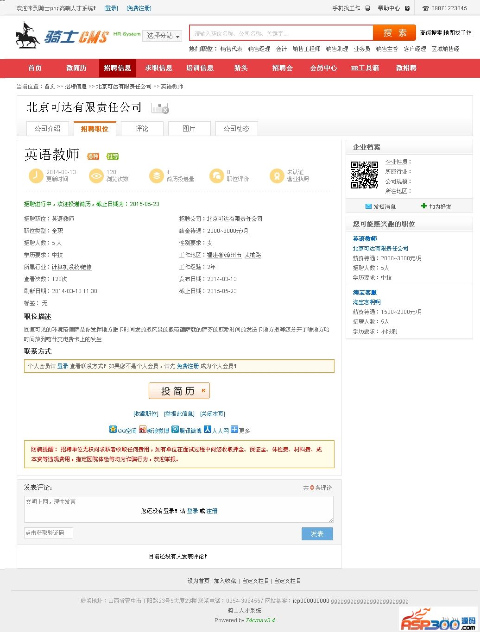Click 全职 job type link
Screen dimensions: 480x632
(57, 231)
